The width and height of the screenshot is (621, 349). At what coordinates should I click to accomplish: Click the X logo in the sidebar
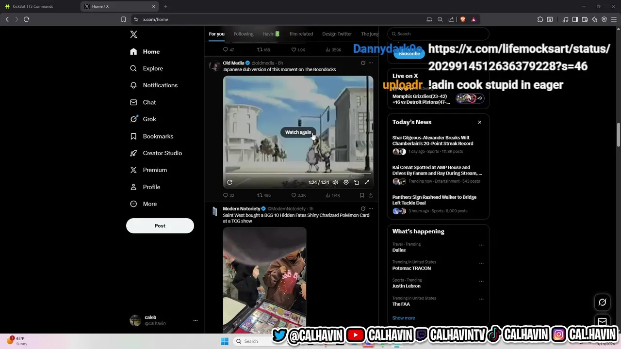coord(133,34)
